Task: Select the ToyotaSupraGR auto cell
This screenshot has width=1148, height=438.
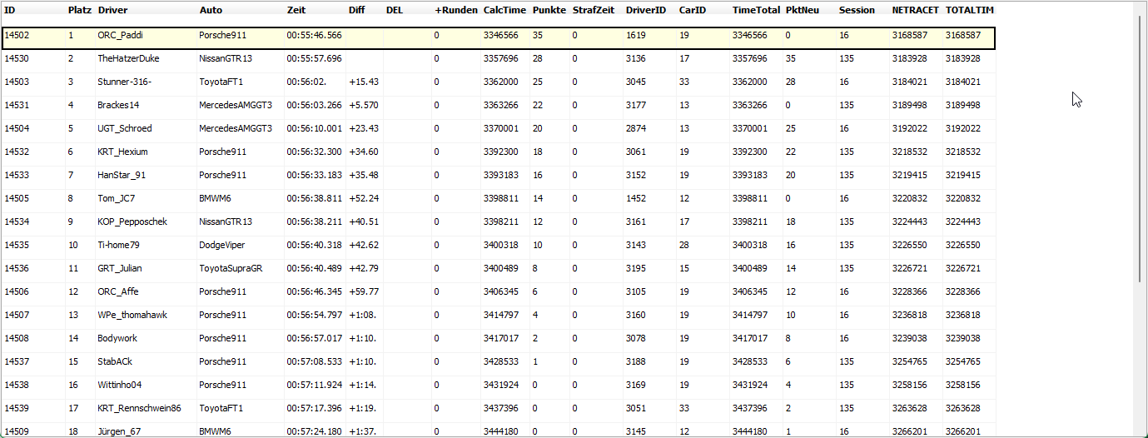Action: click(x=228, y=269)
